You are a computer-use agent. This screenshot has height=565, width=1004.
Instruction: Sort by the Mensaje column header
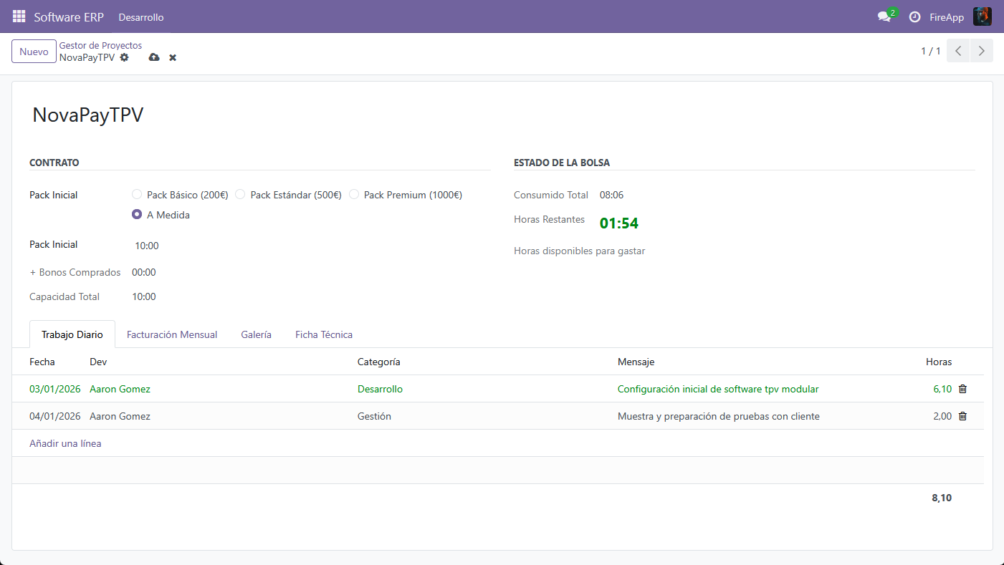pyautogui.click(x=636, y=362)
